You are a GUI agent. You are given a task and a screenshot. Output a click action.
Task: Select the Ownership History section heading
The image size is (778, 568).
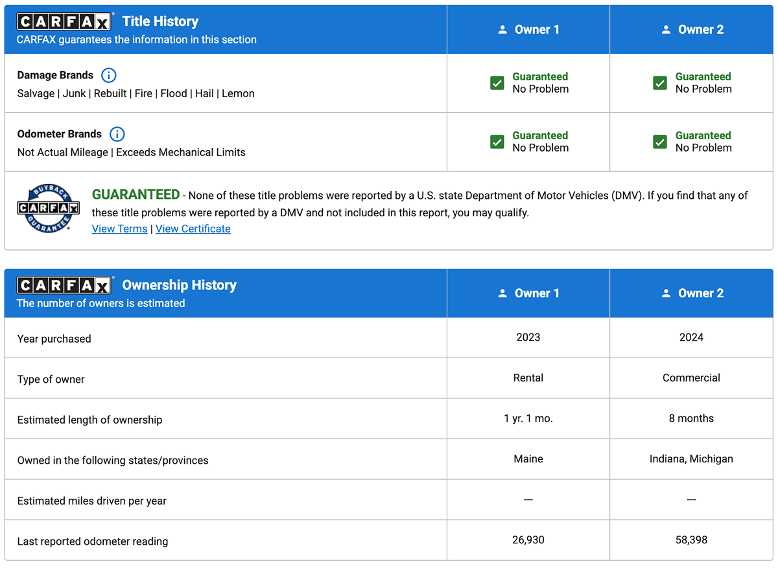pyautogui.click(x=179, y=285)
